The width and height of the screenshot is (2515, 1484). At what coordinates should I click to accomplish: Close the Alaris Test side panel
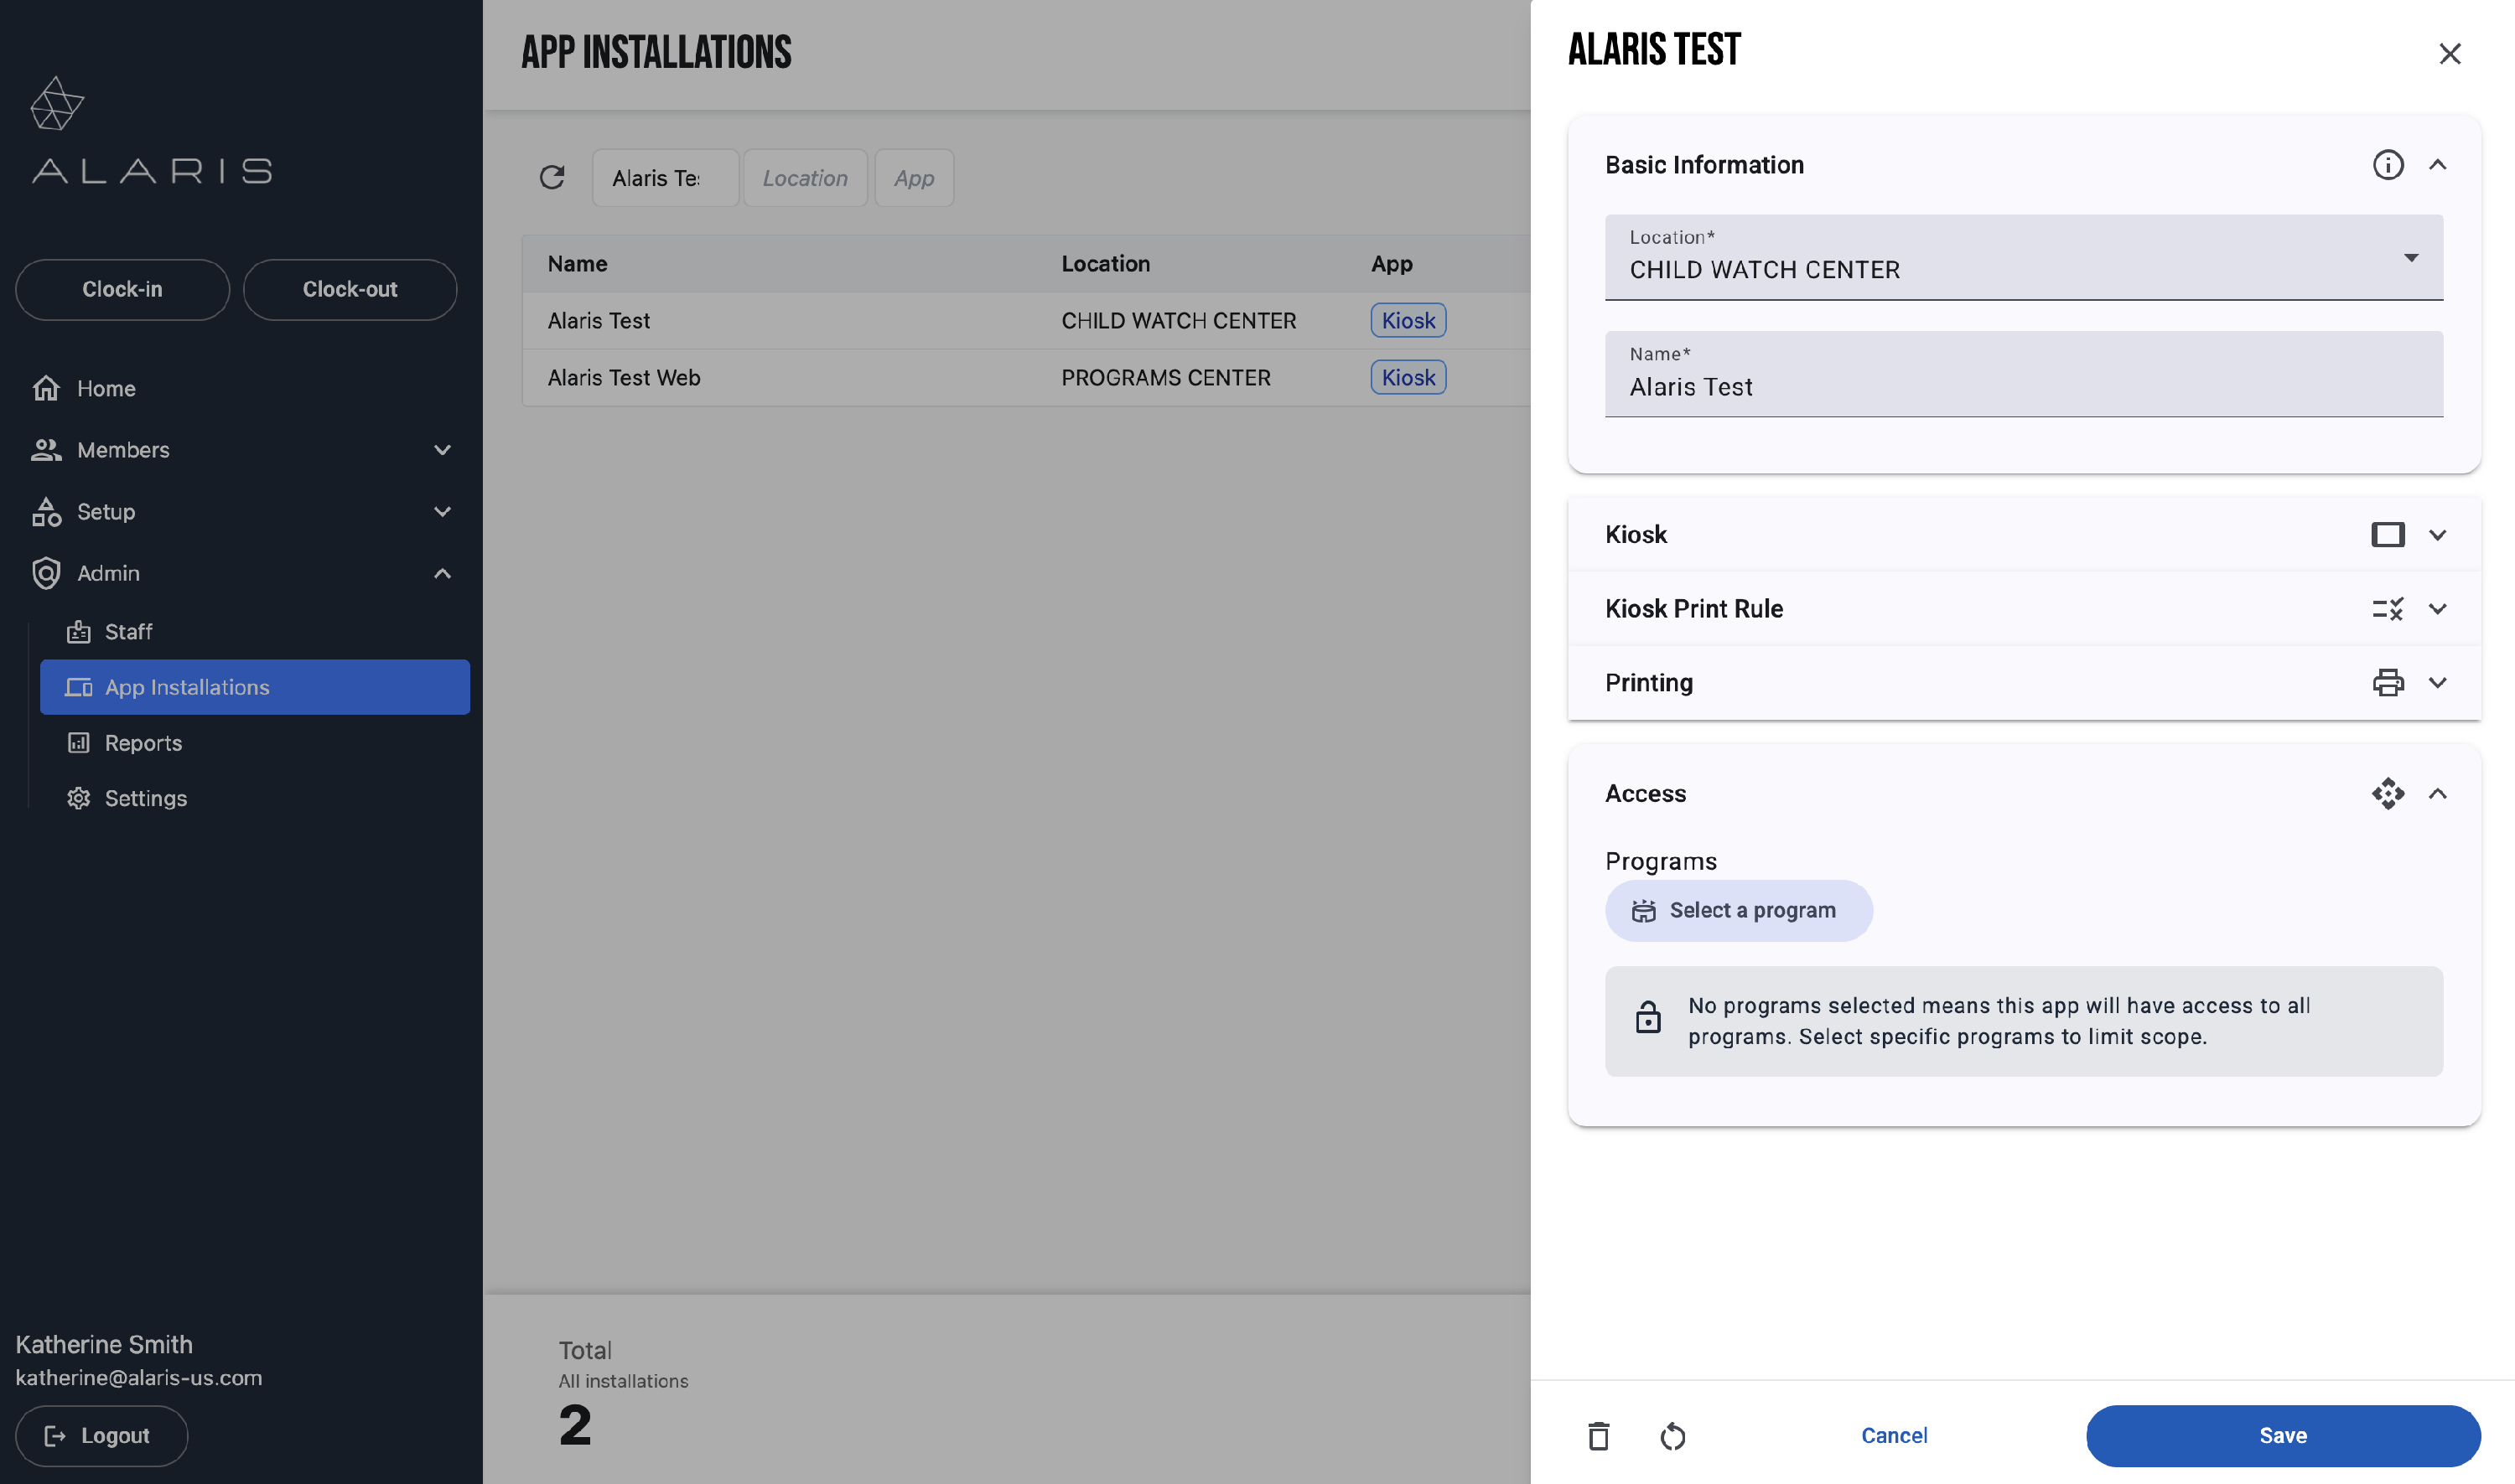pyautogui.click(x=2449, y=54)
